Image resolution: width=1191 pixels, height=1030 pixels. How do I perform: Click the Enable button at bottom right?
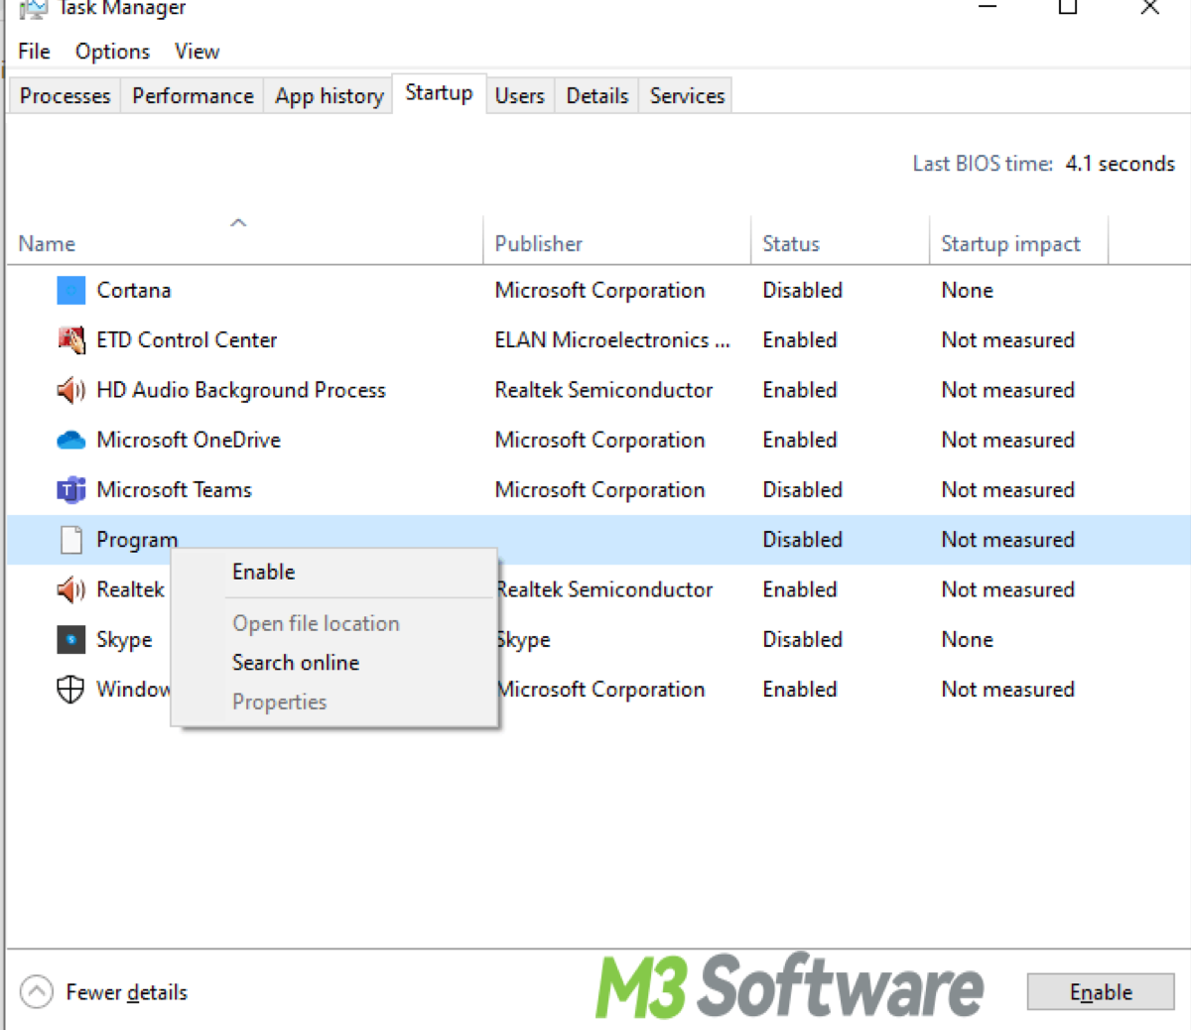pyautogui.click(x=1101, y=992)
